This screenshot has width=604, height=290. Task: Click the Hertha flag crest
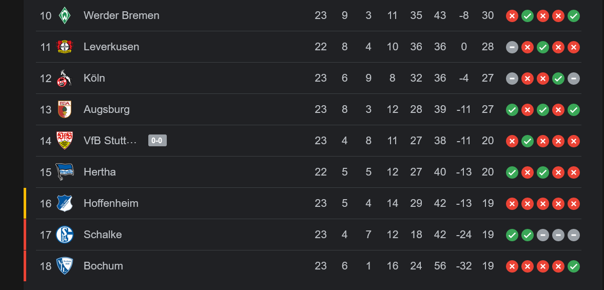click(x=64, y=172)
